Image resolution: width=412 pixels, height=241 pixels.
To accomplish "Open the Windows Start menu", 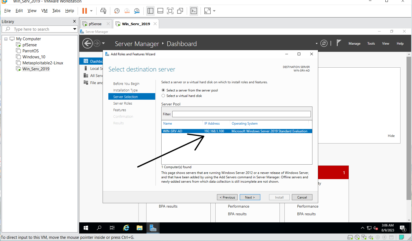I will tap(86, 228).
